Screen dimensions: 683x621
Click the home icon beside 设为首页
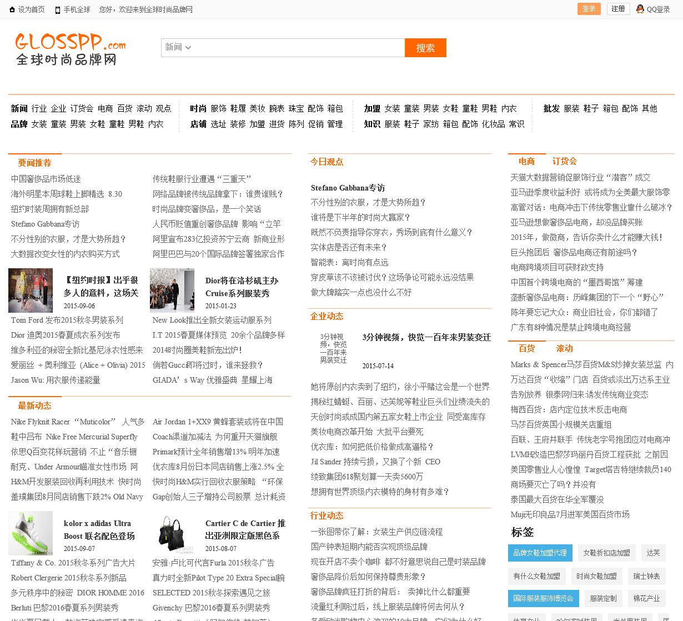(x=12, y=9)
